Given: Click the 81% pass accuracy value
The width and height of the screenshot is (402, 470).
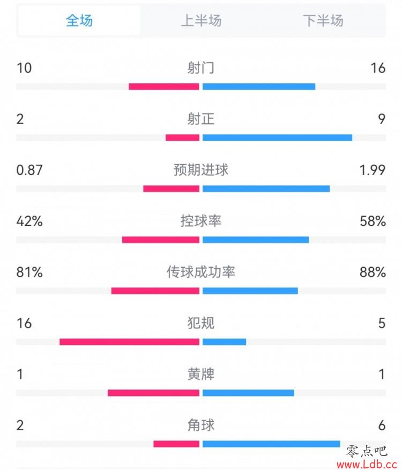Looking at the screenshot, I should coord(29,272).
